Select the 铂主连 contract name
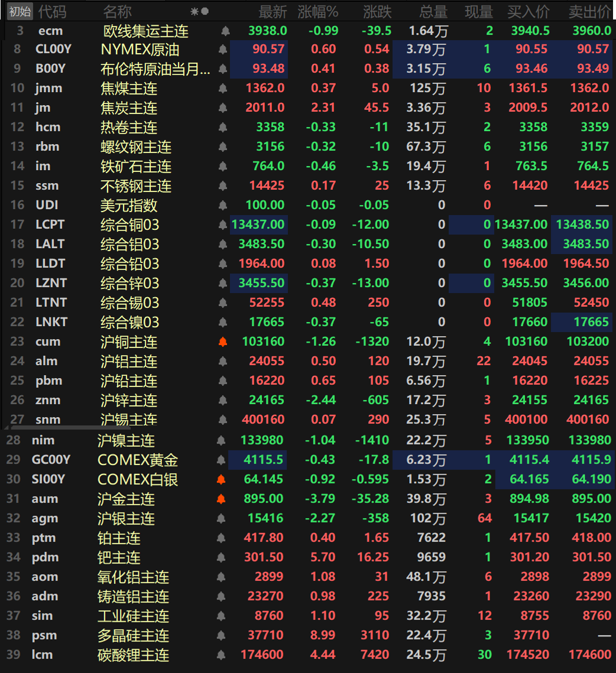Viewport: 616px width, 673px height. [119, 538]
